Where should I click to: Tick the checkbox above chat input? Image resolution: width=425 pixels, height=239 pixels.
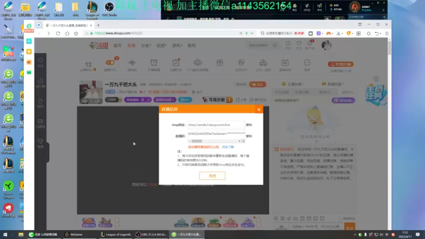click(340, 218)
